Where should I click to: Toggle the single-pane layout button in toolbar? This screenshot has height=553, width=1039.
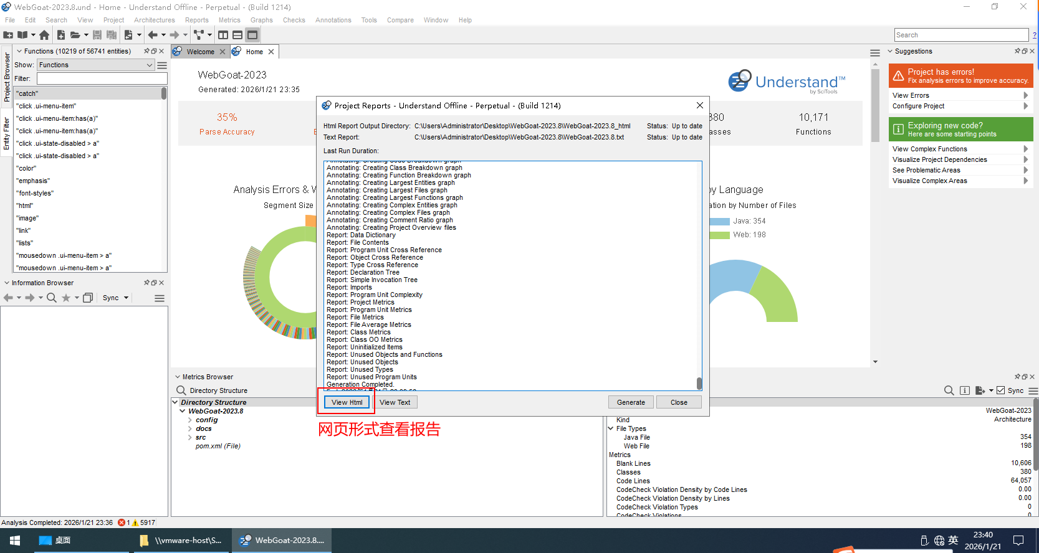pos(252,35)
